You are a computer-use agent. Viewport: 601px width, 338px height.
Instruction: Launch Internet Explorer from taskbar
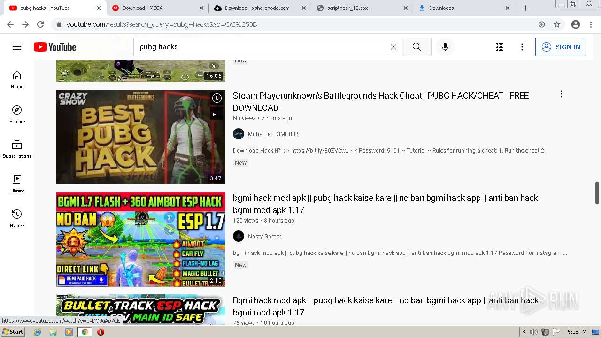coord(37,332)
